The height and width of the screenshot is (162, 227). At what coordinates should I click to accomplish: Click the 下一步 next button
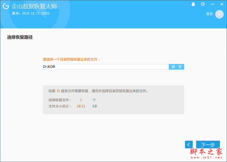pos(208,144)
